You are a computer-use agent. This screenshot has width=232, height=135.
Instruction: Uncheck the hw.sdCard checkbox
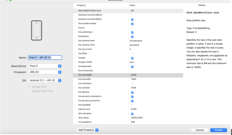(132, 93)
